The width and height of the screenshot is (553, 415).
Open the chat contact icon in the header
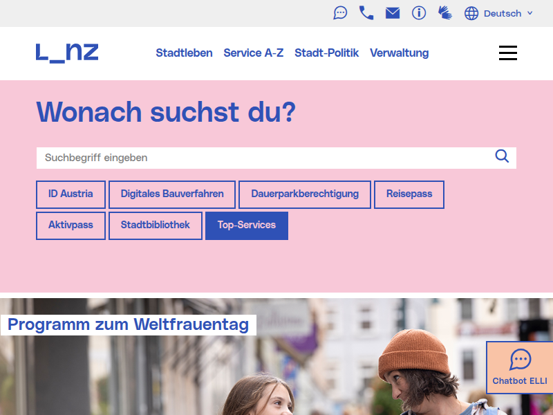(x=340, y=12)
